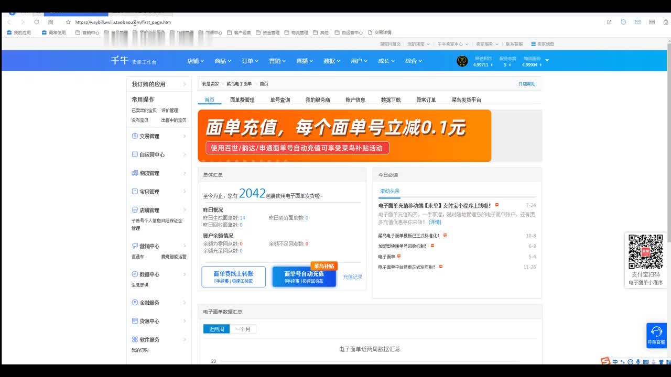Switch to the 异常订单 tab
This screenshot has height=377, width=671.
tap(426, 100)
